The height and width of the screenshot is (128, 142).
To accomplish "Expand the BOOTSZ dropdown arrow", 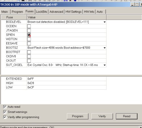I will pyautogui.click(x=105, y=48).
